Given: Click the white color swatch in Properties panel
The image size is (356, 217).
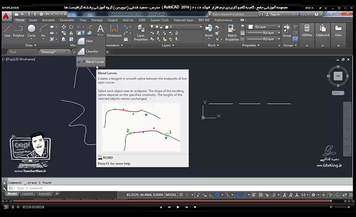Looking at the screenshot, I should (x=251, y=27).
